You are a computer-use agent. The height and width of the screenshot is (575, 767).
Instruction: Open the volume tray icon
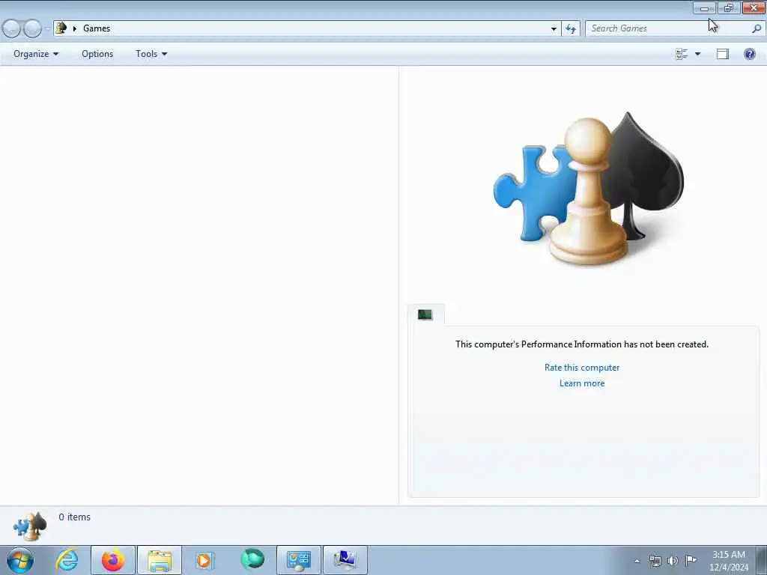pos(673,561)
